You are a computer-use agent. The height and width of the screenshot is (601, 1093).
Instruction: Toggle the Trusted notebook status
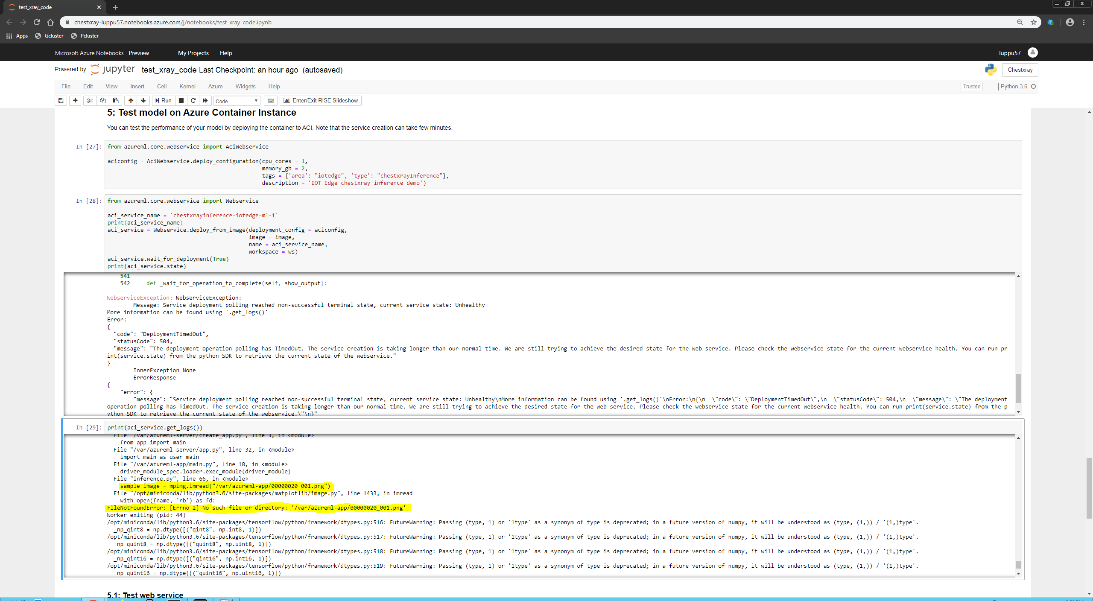point(972,86)
